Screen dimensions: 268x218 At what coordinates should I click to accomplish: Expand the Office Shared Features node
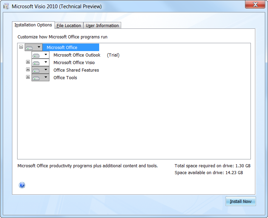click(28, 70)
